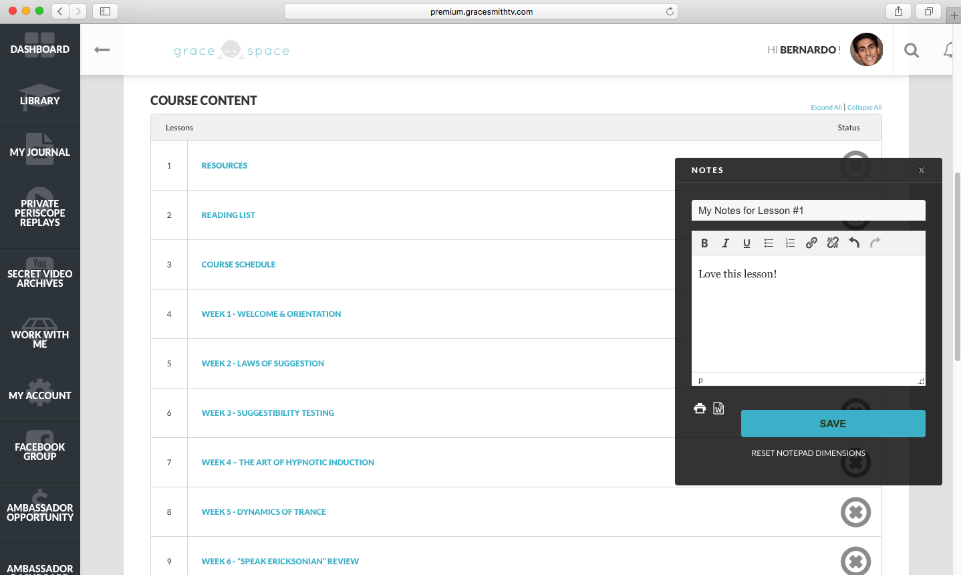
Task: Toggle Safari sidebar view
Action: click(x=105, y=11)
